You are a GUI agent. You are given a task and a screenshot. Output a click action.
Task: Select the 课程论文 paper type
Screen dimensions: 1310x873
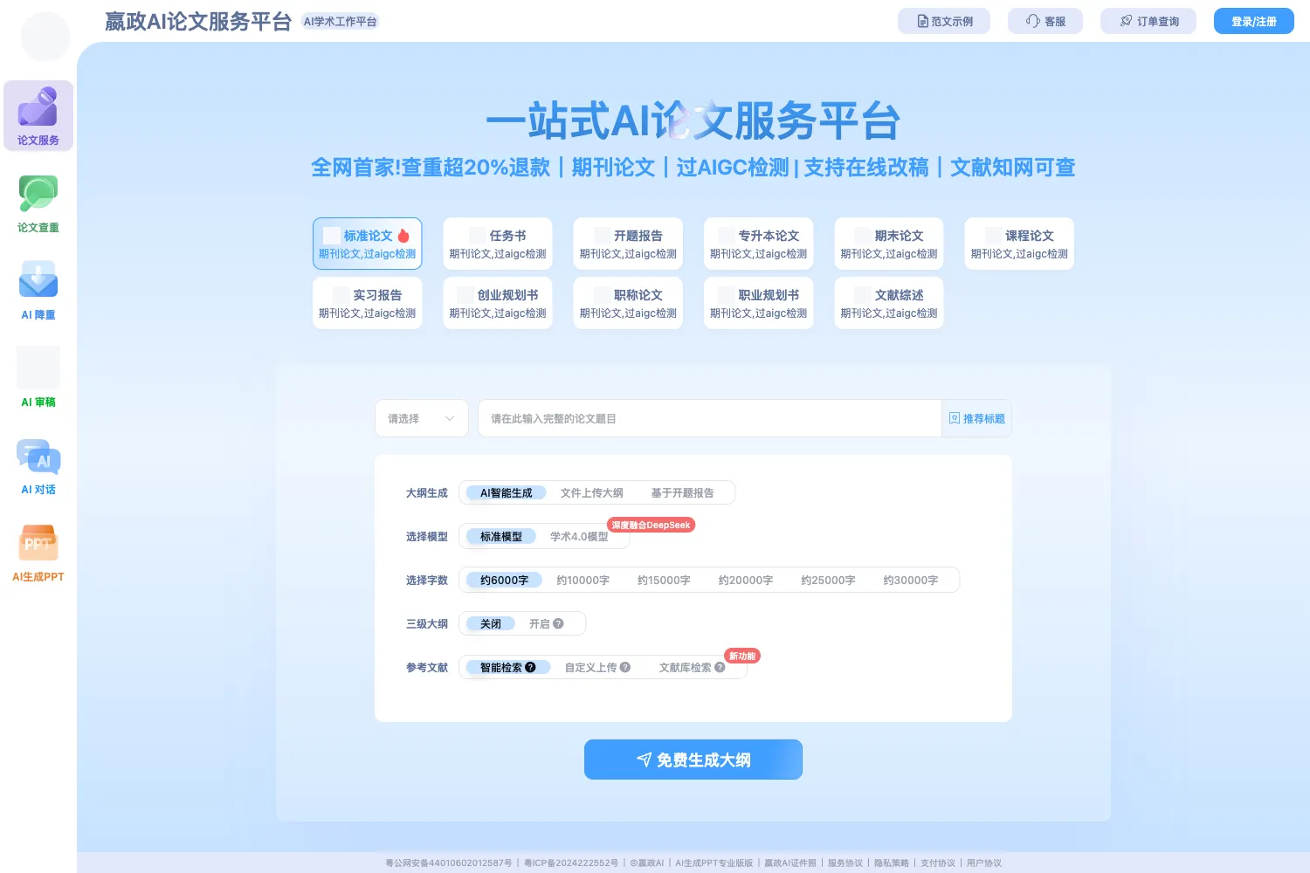pyautogui.click(x=1019, y=244)
